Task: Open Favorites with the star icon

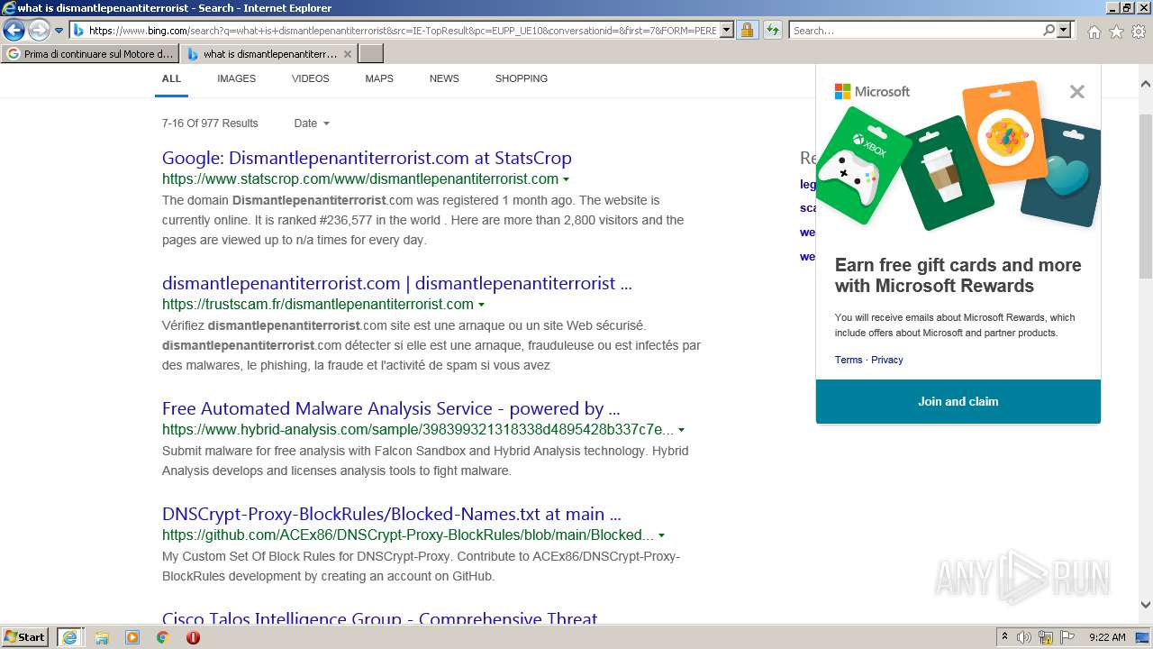Action: click(1116, 32)
